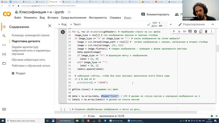Open the search icon in left sidebar
This screenshot has height=123, width=219.
pyautogui.click(x=4, y=36)
